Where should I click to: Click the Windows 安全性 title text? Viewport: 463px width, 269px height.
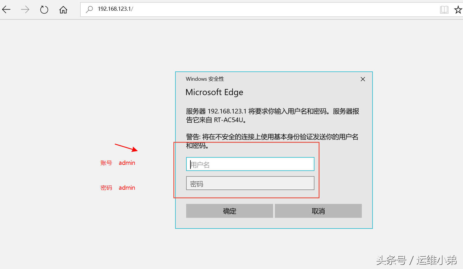[x=205, y=79]
